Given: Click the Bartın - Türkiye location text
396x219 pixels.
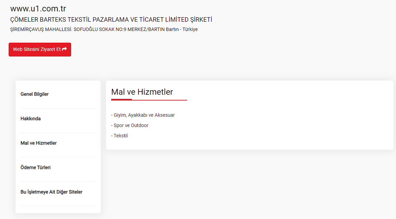Looking at the screenshot, I should (x=182, y=29).
